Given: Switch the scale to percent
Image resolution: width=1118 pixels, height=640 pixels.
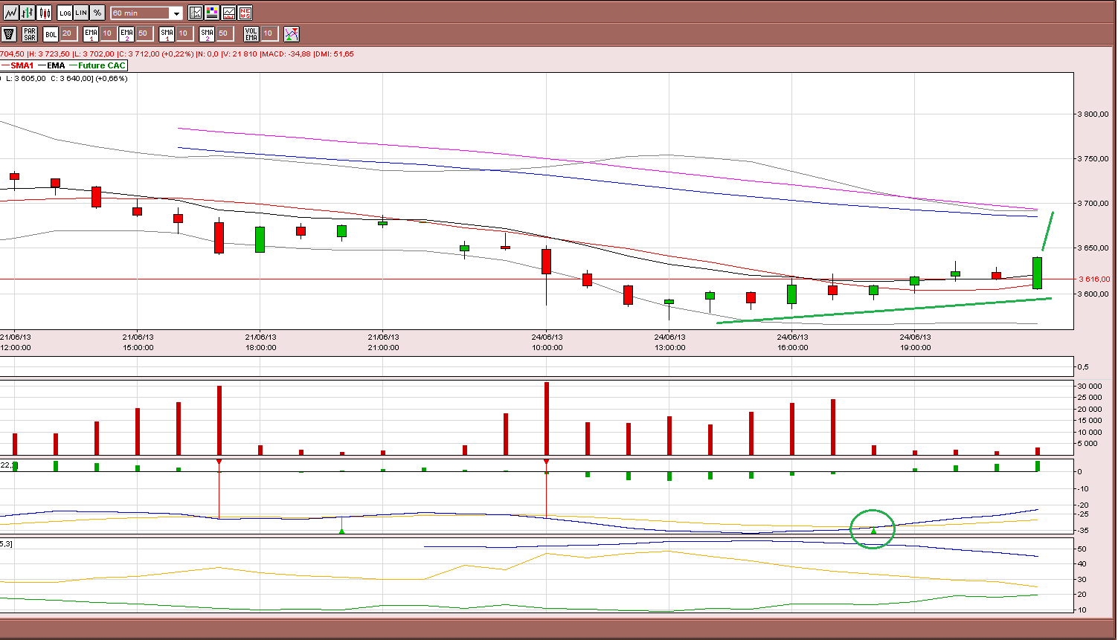Looking at the screenshot, I should 97,13.
